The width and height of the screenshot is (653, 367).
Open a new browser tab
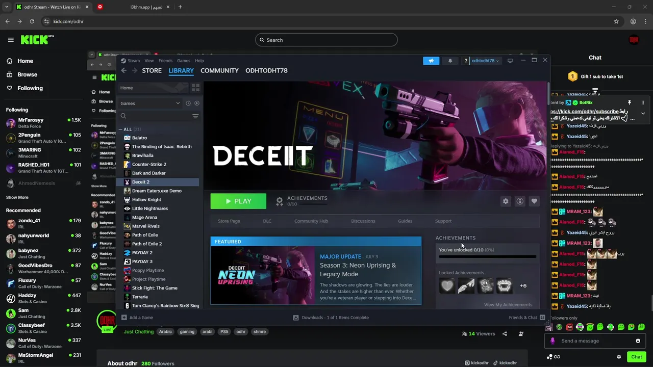pyautogui.click(x=180, y=7)
